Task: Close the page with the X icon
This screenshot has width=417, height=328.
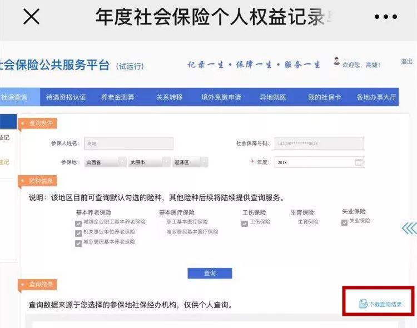Action: (x=31, y=17)
